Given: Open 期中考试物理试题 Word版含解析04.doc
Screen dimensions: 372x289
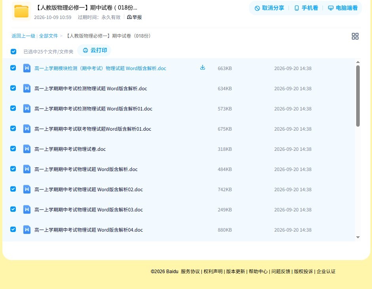Looking at the screenshot, I should (x=89, y=230).
